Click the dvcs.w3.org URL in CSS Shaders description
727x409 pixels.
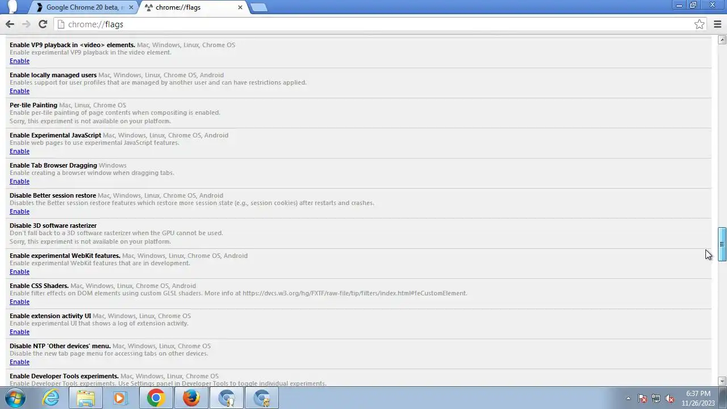(x=355, y=293)
